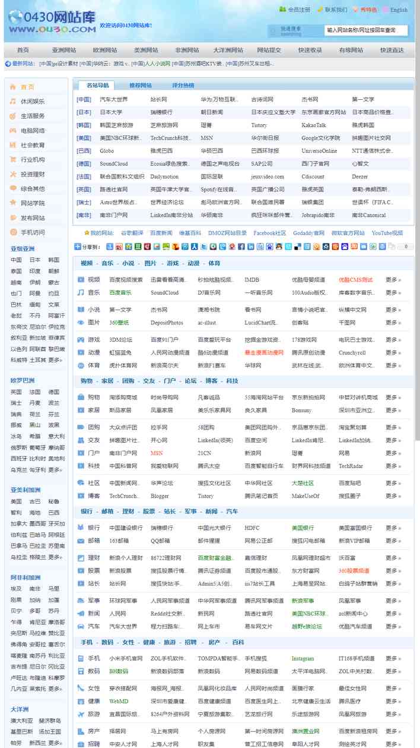Image resolution: width=420 pixels, height=748 pixels.
Task: Click the icon next to 电脑网络
Action: pos(12,130)
